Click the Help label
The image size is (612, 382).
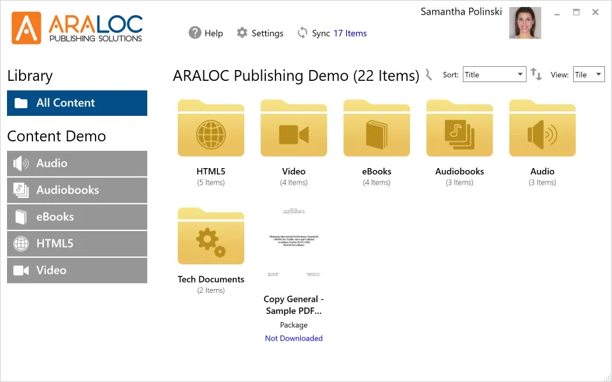click(214, 34)
